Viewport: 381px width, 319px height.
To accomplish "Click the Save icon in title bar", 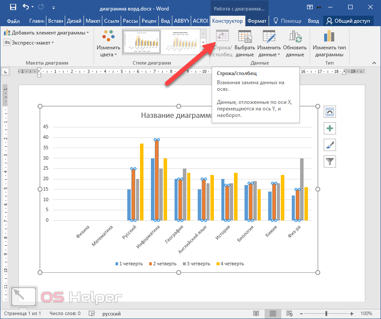I will 13,7.
